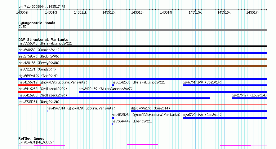Viewport: 276px width, 149px height.
Task: Open the esv2759570 (Redon2006) label
Action: click(x=39, y=56)
